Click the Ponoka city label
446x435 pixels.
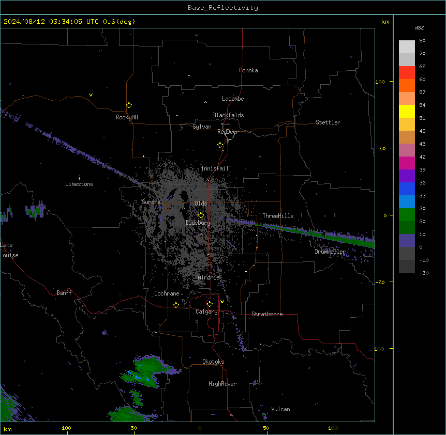248,70
